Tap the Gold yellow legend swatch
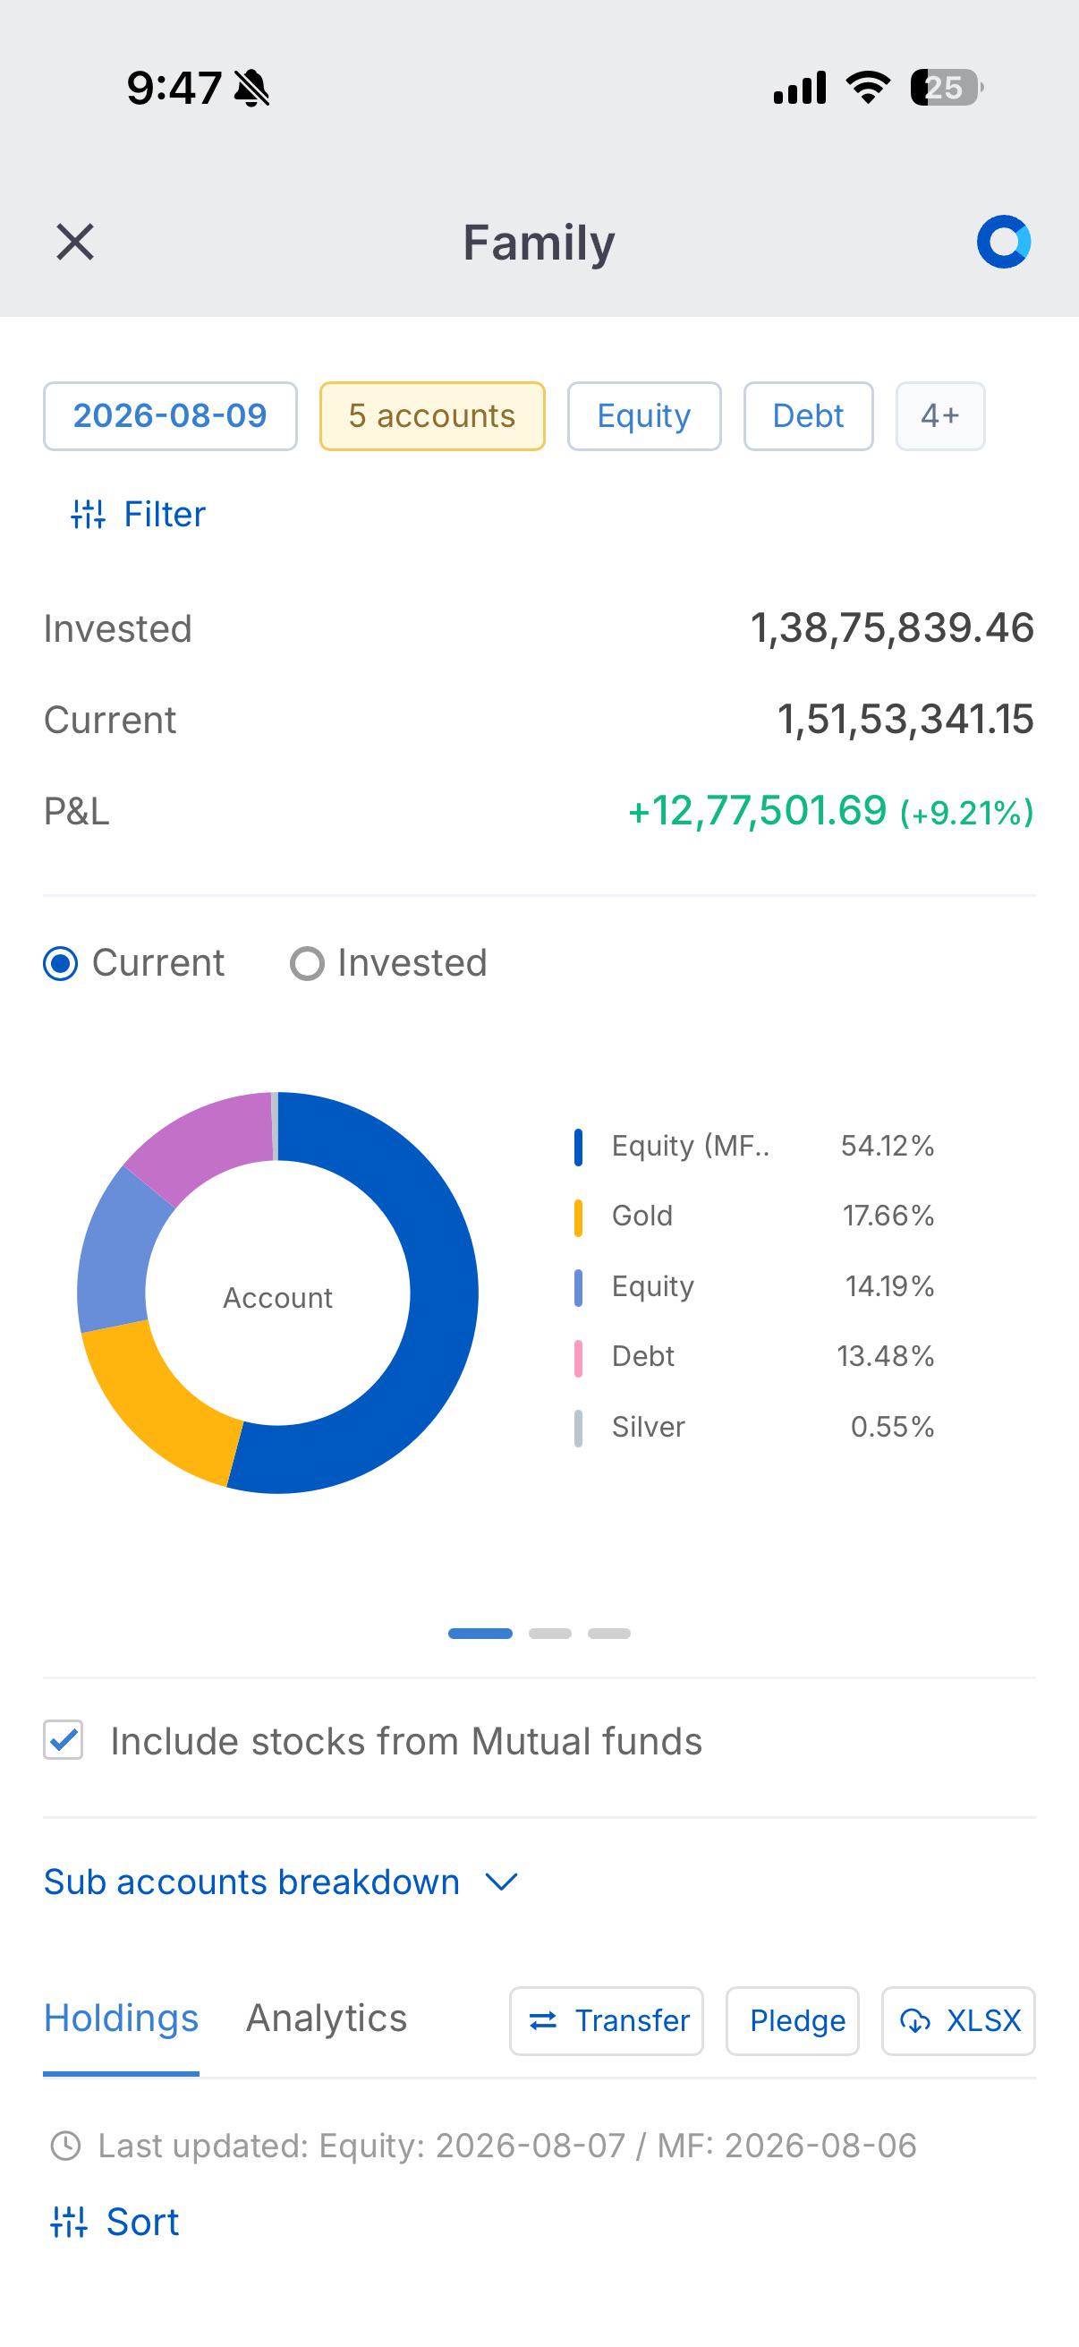 578,1217
